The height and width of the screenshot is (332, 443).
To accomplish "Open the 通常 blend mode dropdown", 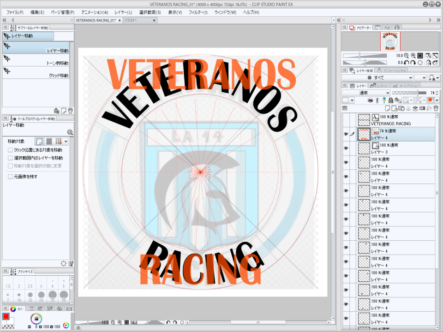I will pos(366,93).
